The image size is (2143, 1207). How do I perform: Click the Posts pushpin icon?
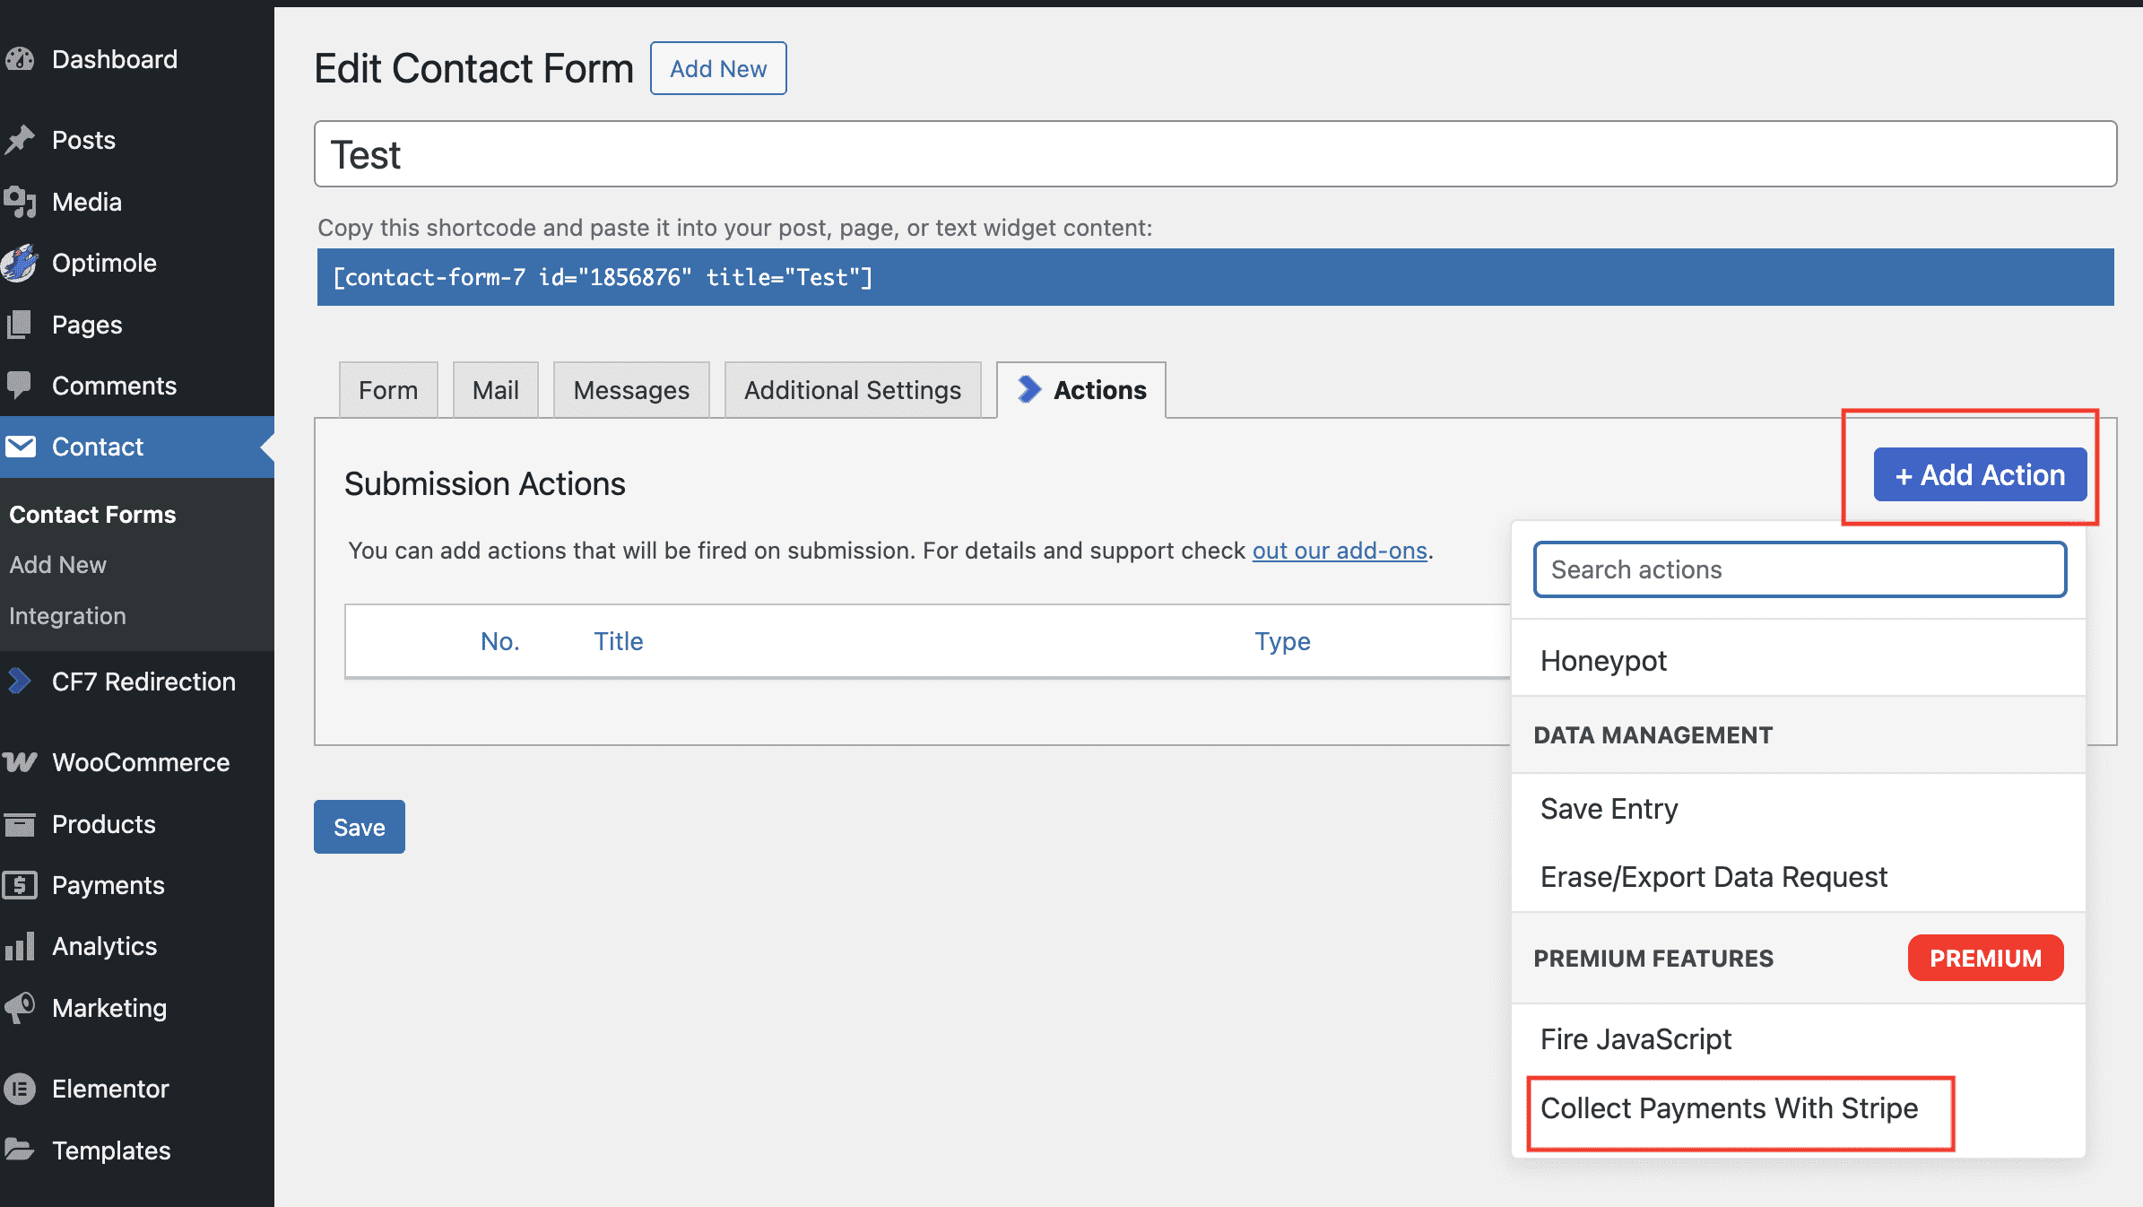point(20,140)
